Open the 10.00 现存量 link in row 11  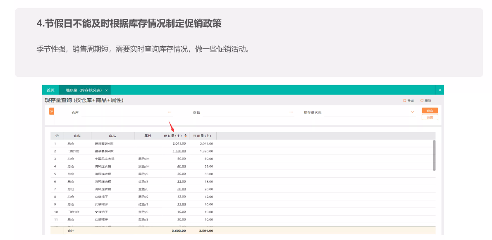182,219
